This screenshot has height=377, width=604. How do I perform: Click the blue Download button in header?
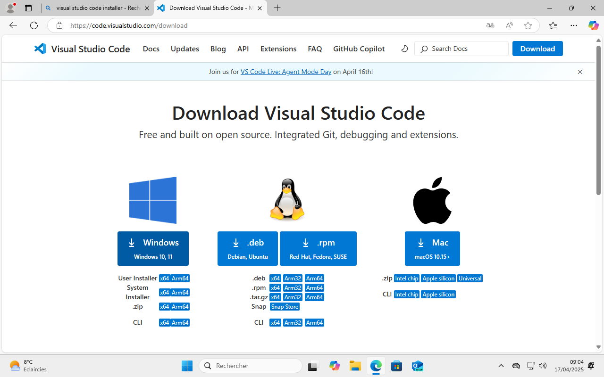tap(537, 49)
